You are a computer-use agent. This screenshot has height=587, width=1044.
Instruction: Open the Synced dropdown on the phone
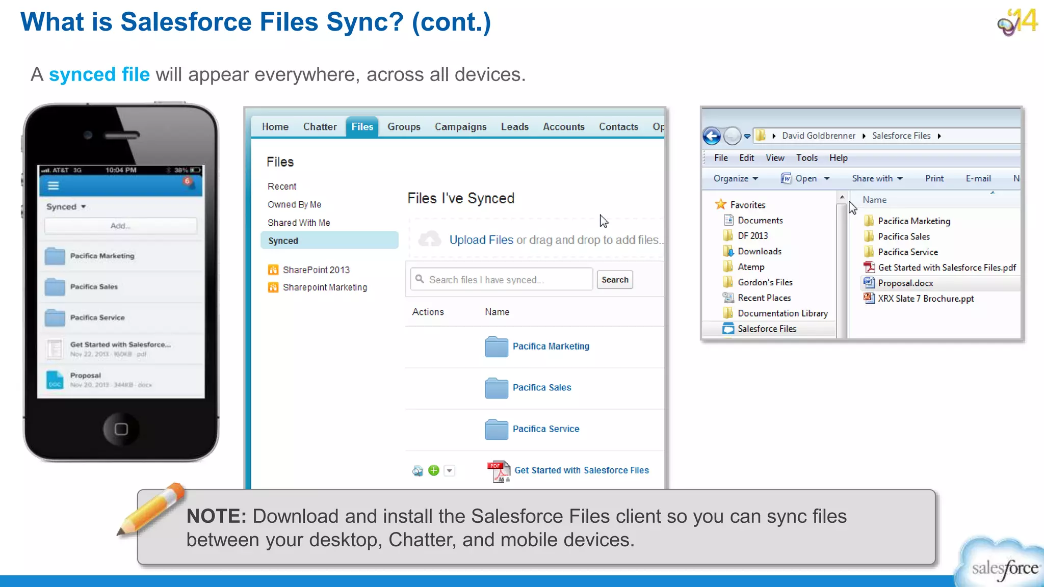pyautogui.click(x=66, y=207)
